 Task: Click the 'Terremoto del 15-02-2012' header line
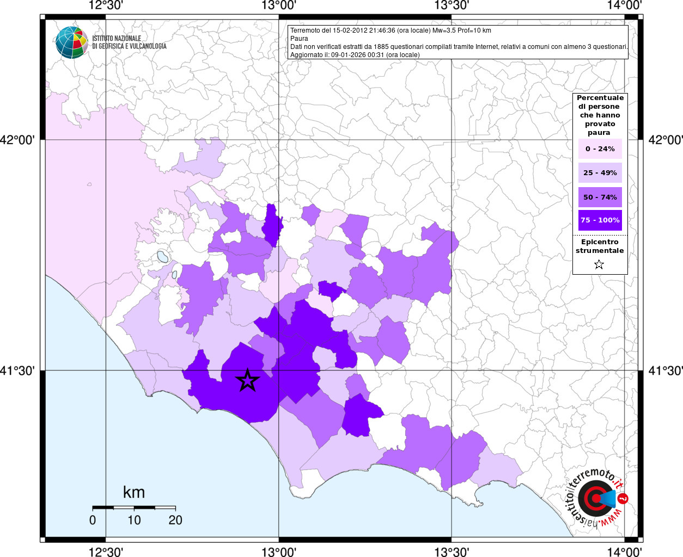[x=391, y=30]
